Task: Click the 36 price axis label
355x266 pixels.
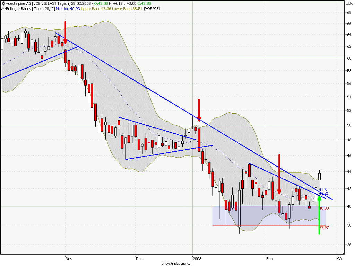Action: pos(349,245)
